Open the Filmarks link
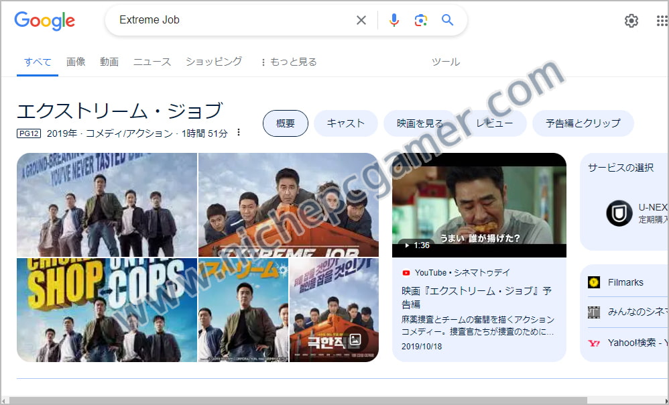669x405 pixels. pos(625,282)
